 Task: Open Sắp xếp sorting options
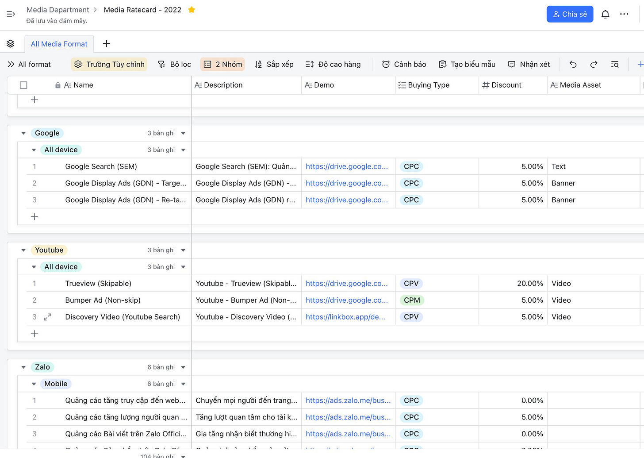click(274, 64)
